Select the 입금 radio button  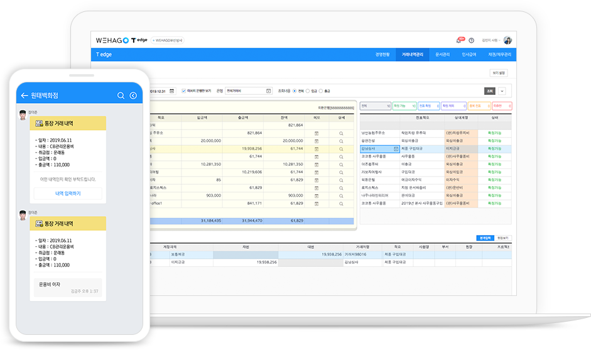308,91
